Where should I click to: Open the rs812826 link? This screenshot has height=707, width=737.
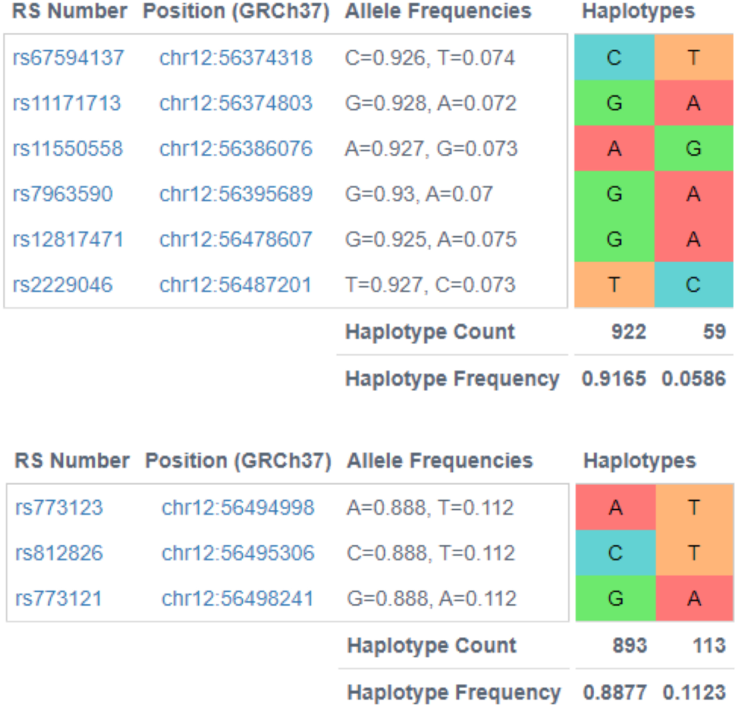pos(59,553)
